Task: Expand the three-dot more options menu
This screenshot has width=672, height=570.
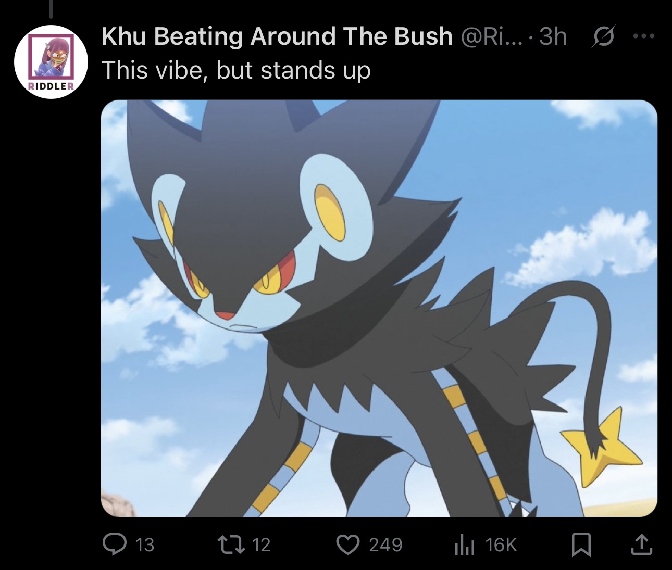Action: pyautogui.click(x=643, y=36)
